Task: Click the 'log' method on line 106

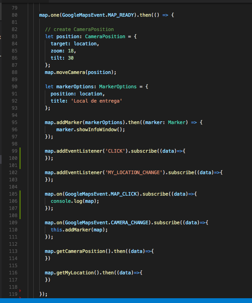Action: (x=78, y=201)
